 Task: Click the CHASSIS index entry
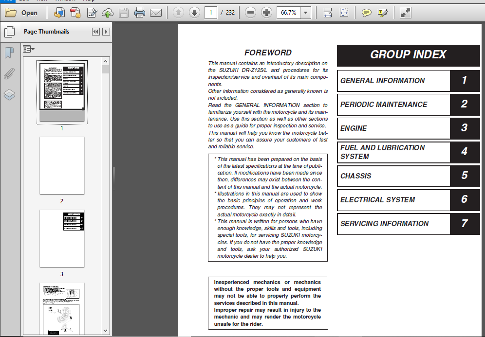[x=408, y=176]
